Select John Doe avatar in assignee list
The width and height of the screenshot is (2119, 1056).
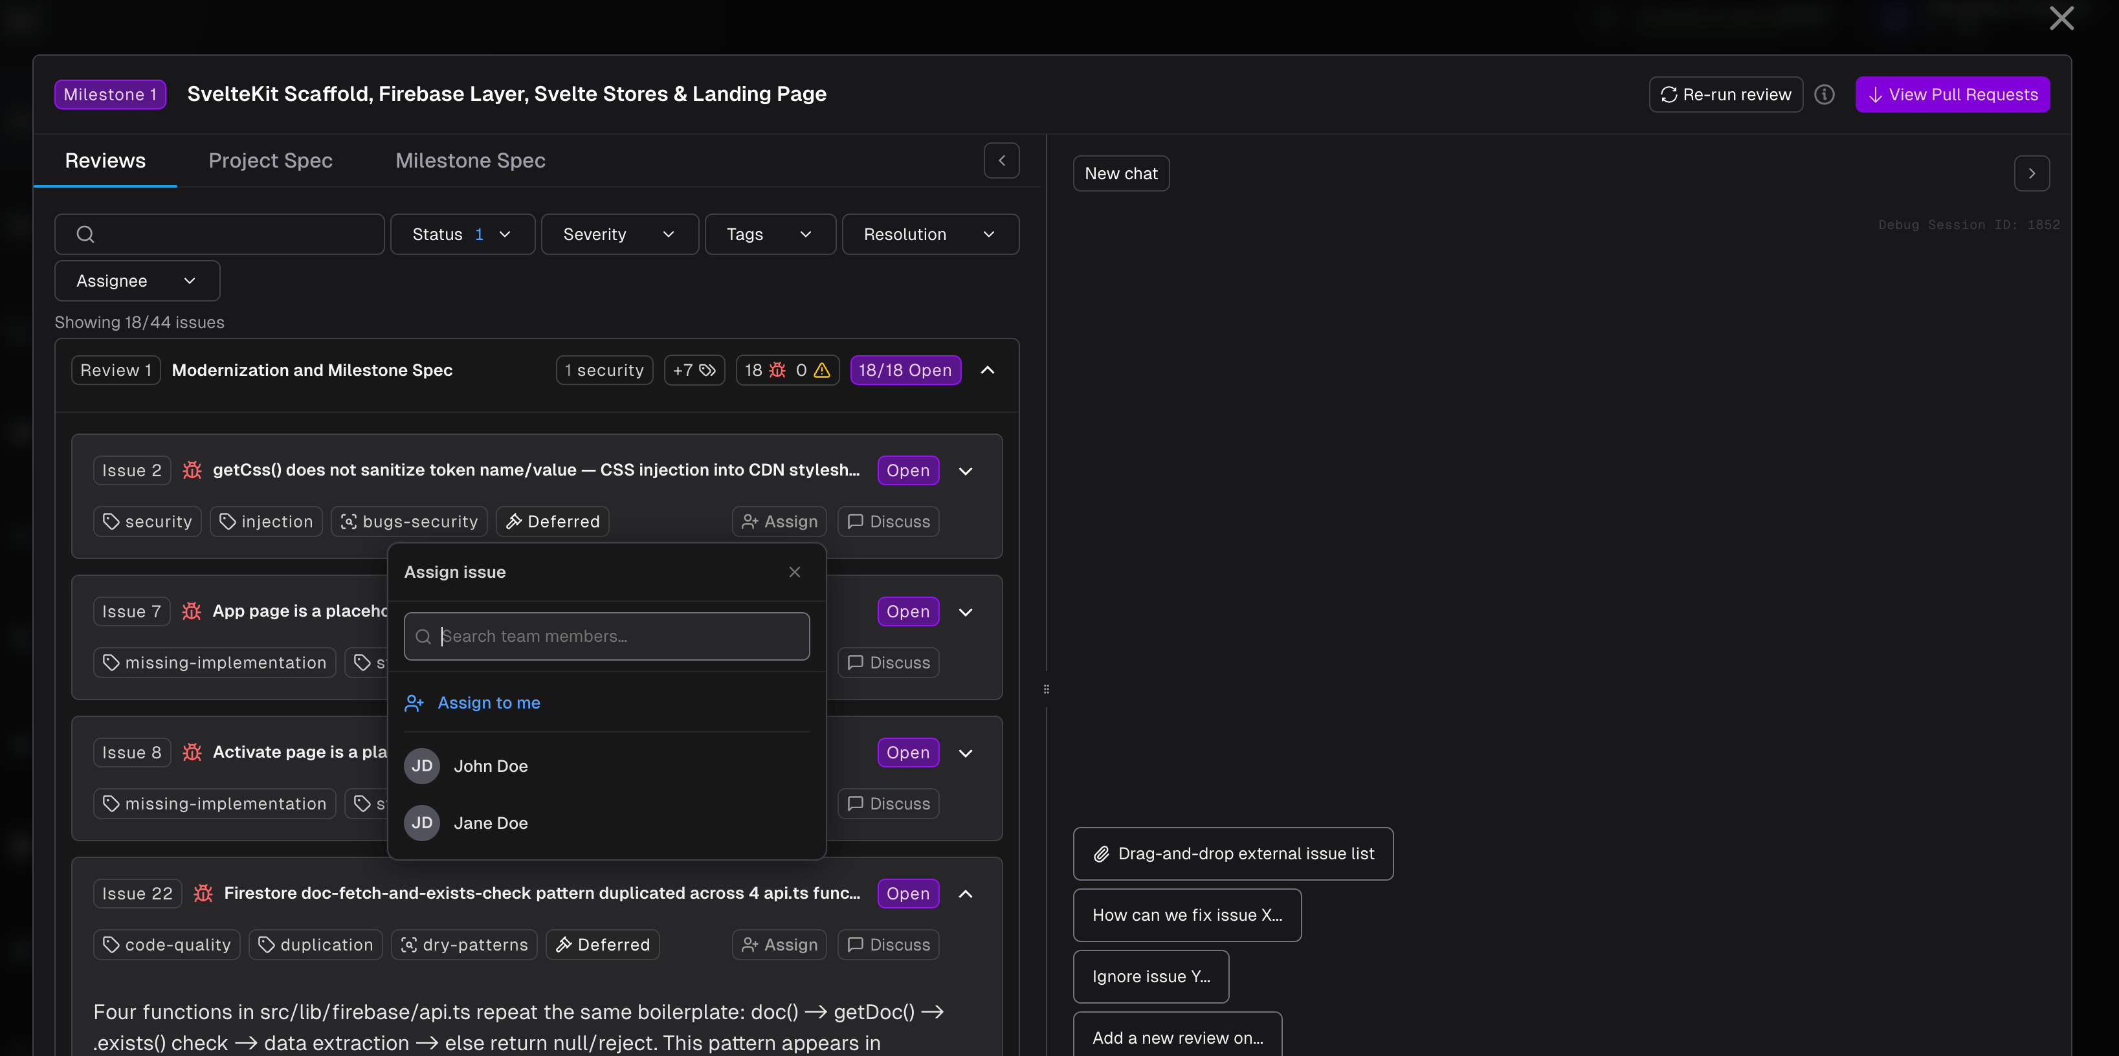pos(422,765)
